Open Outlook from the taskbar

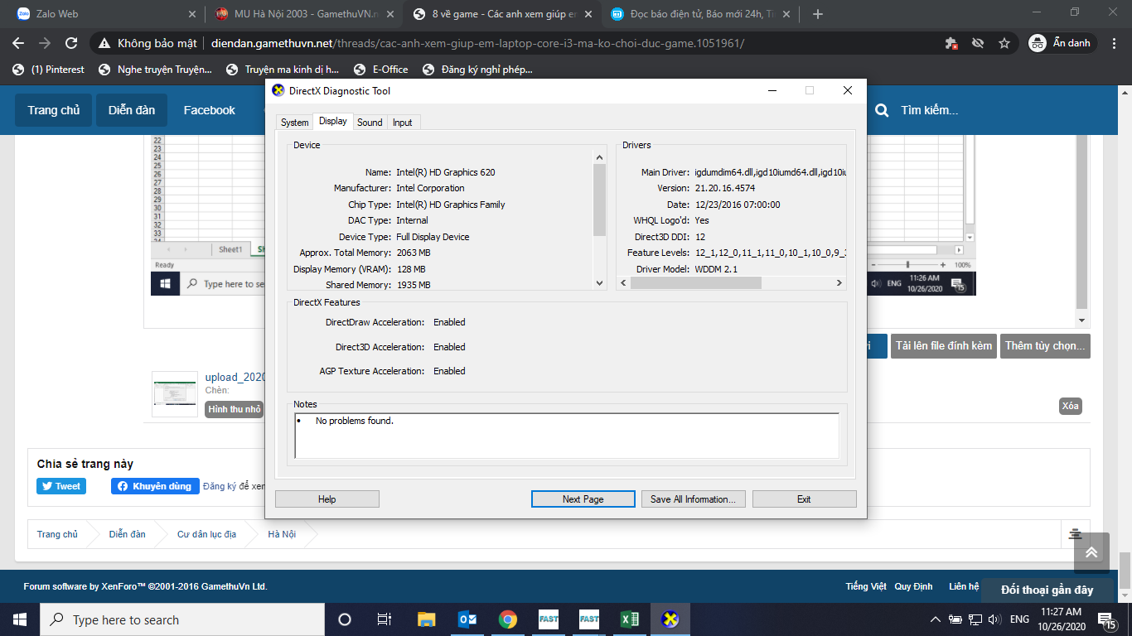(467, 619)
